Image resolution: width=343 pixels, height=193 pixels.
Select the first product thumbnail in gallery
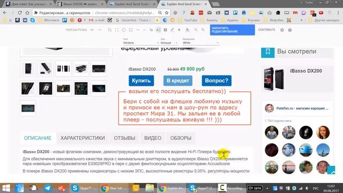point(28,69)
